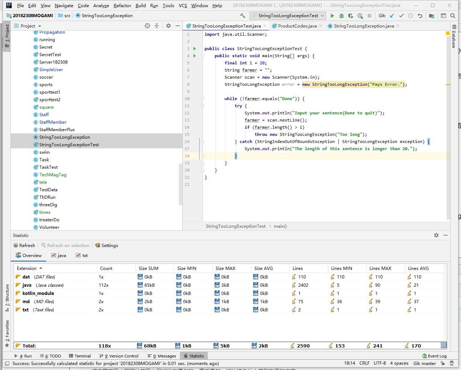Open the Messages tool window
Viewport: 461px width, 370px height.
pyautogui.click(x=162, y=356)
